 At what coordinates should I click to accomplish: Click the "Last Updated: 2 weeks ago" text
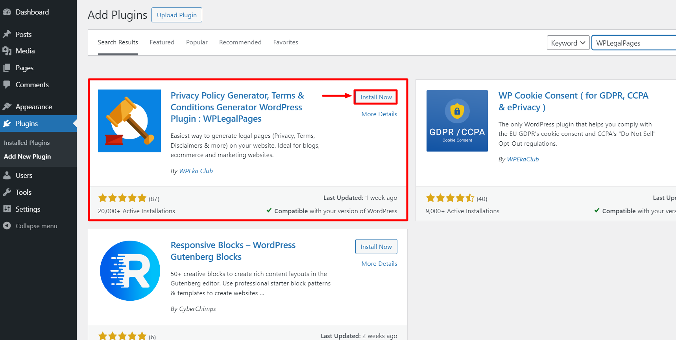tap(359, 336)
